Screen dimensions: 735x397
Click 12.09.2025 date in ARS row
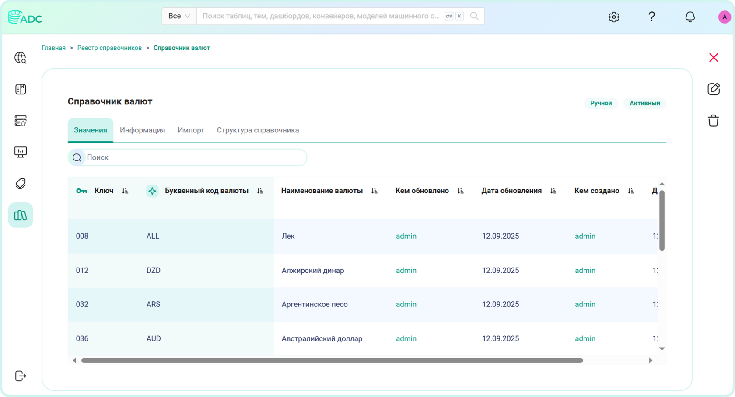coord(500,304)
